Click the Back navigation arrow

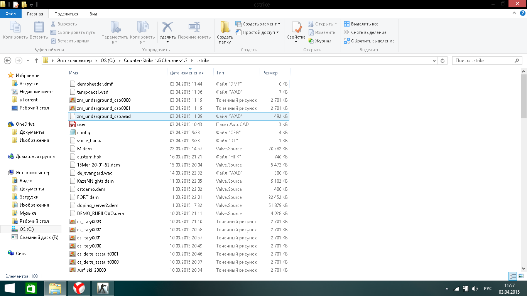pos(7,61)
